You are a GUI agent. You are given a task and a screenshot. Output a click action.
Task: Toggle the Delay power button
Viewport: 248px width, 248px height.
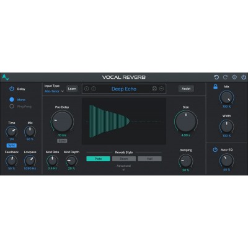pyautogui.click(x=12, y=89)
